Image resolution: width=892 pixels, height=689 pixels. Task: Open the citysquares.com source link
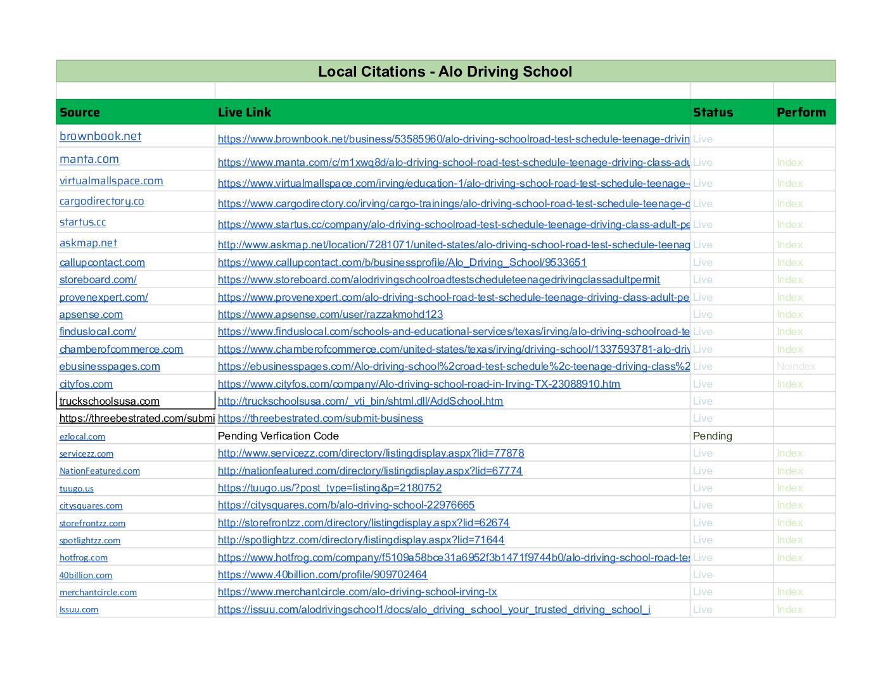point(91,505)
